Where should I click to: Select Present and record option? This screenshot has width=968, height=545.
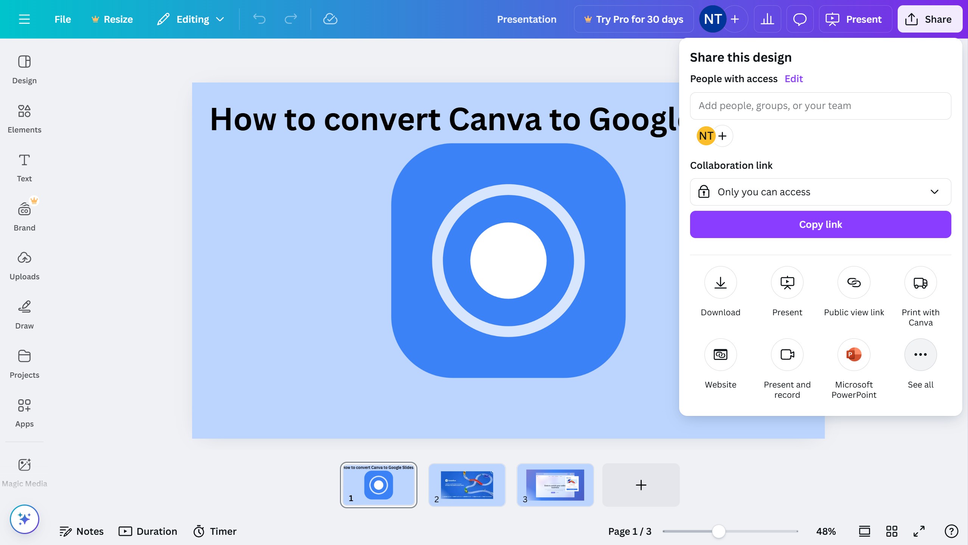(787, 355)
